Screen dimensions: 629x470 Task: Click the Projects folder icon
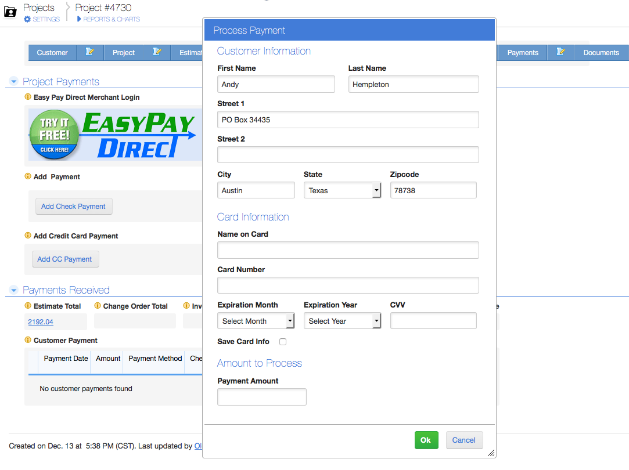coord(10,12)
